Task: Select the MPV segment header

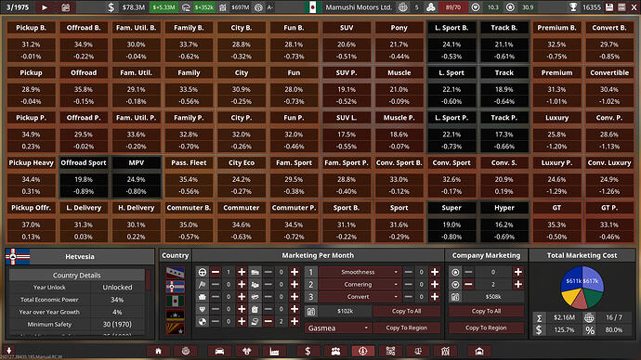Action: (137, 162)
